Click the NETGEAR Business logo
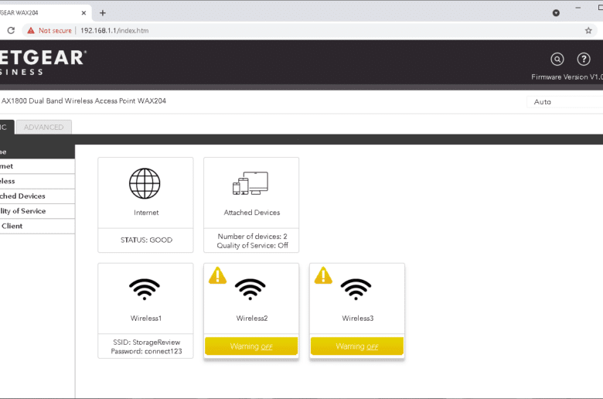Viewport: 603px width, 399px height. click(x=42, y=63)
